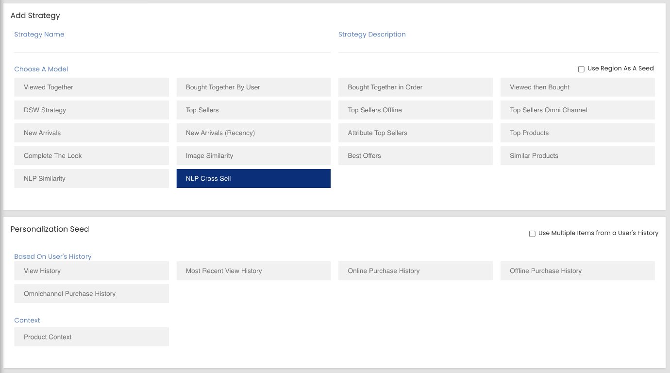The width and height of the screenshot is (670, 373).
Task: Pick Offline Purchase History seed
Action: click(578, 271)
